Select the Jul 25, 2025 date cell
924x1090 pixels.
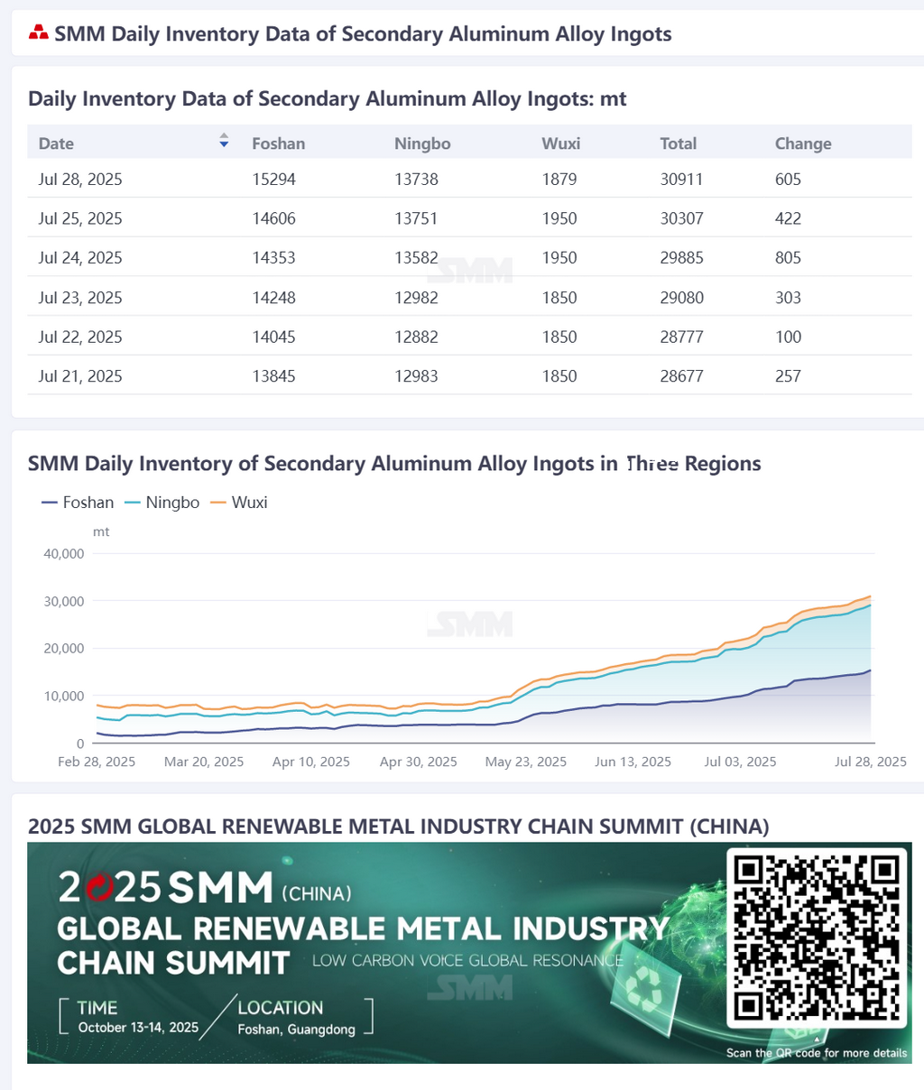point(80,218)
